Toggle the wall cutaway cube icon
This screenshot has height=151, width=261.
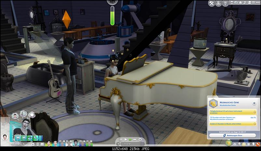pos(236,3)
